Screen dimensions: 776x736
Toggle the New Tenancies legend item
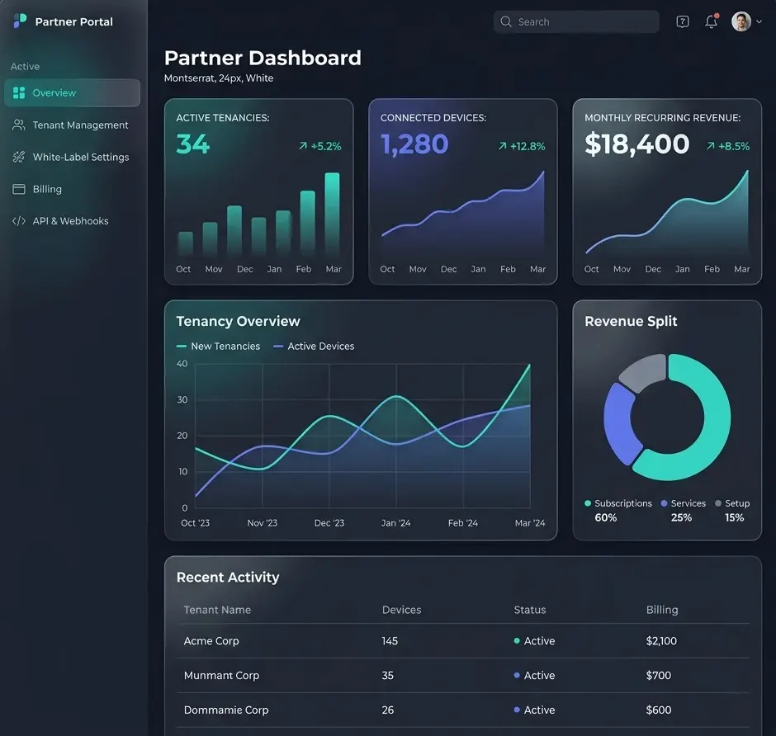point(218,347)
